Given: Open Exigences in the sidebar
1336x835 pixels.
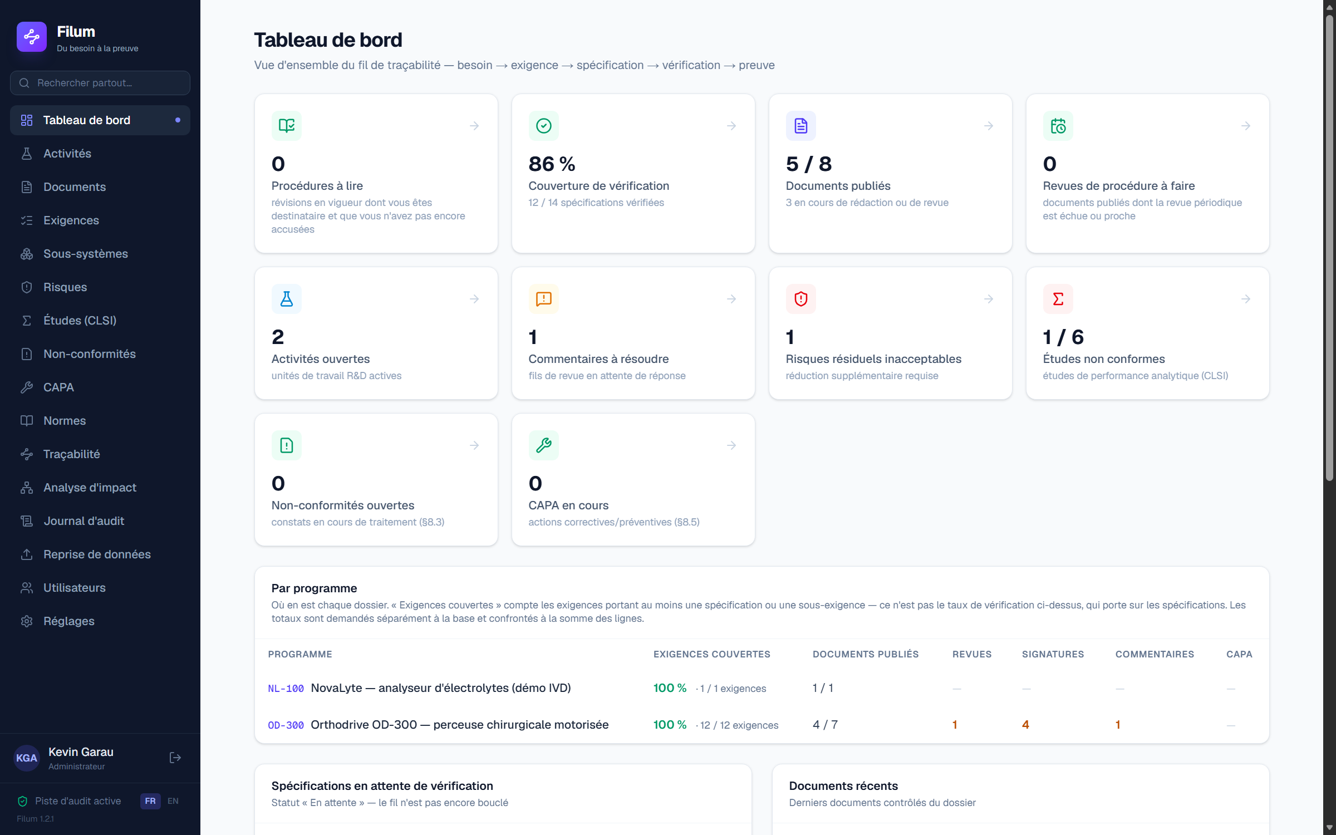Looking at the screenshot, I should tap(100, 220).
